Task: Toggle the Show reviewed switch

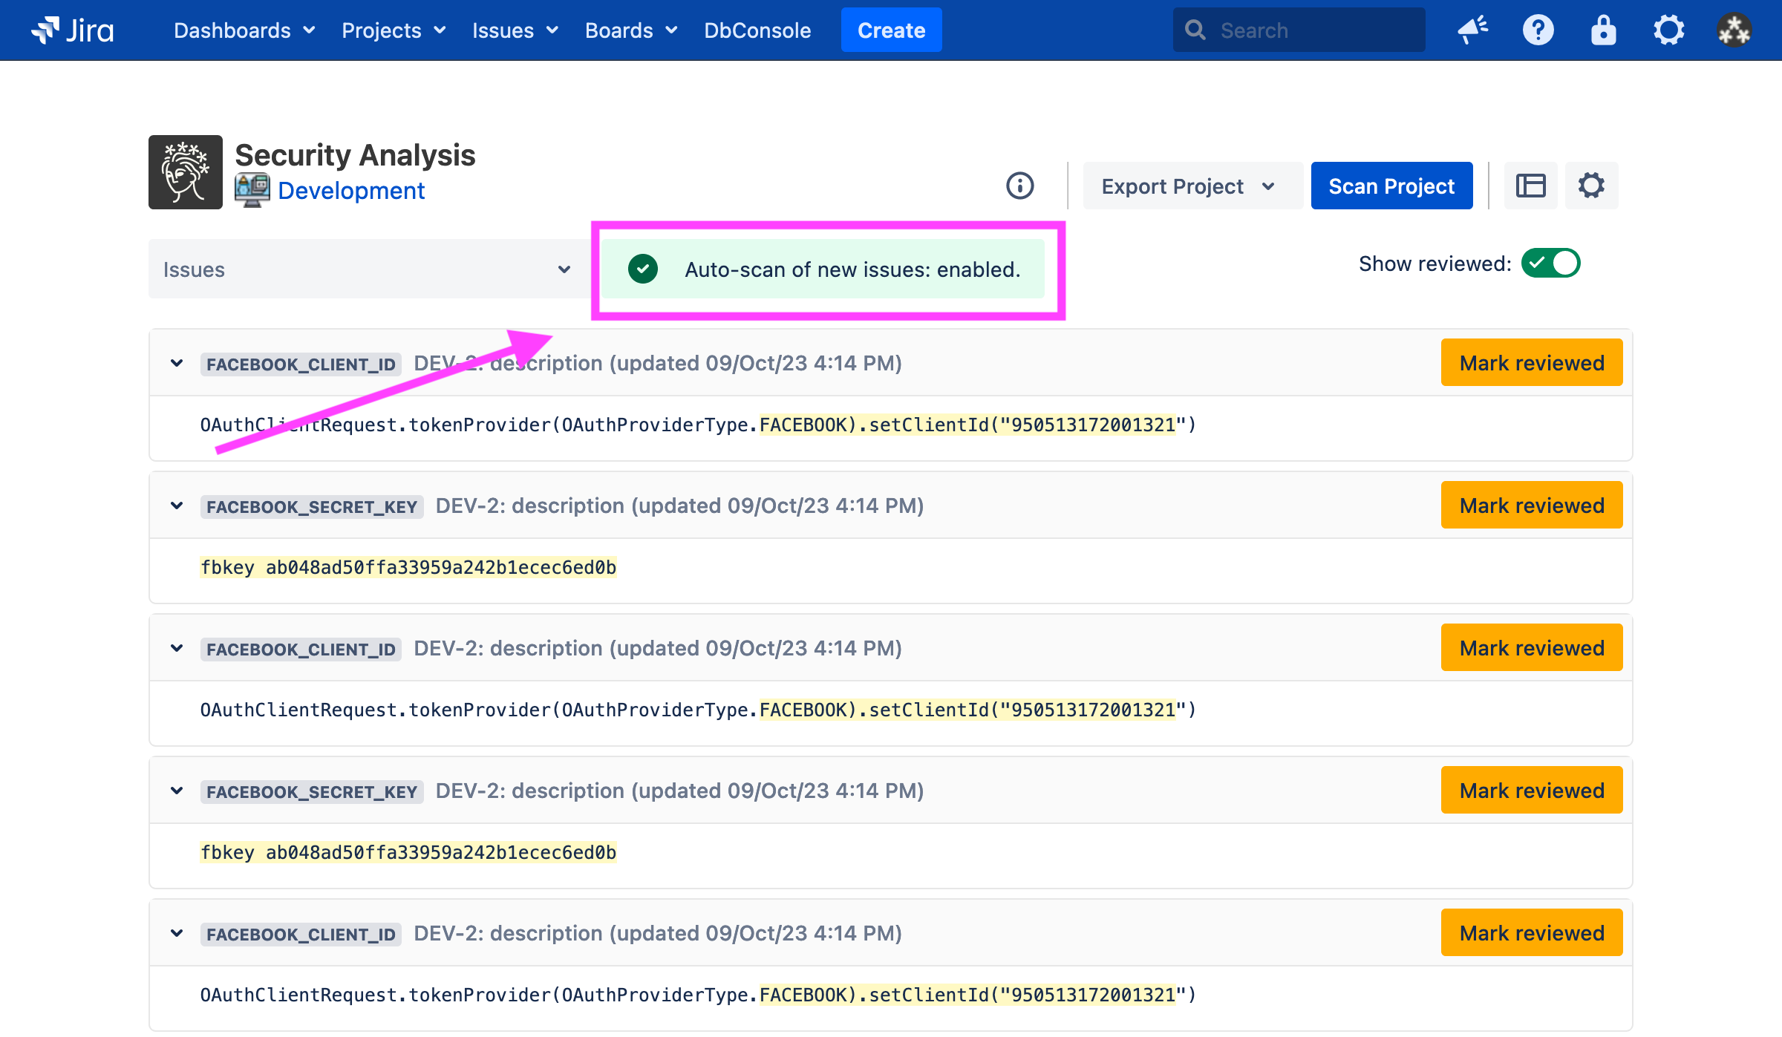Action: [1550, 264]
